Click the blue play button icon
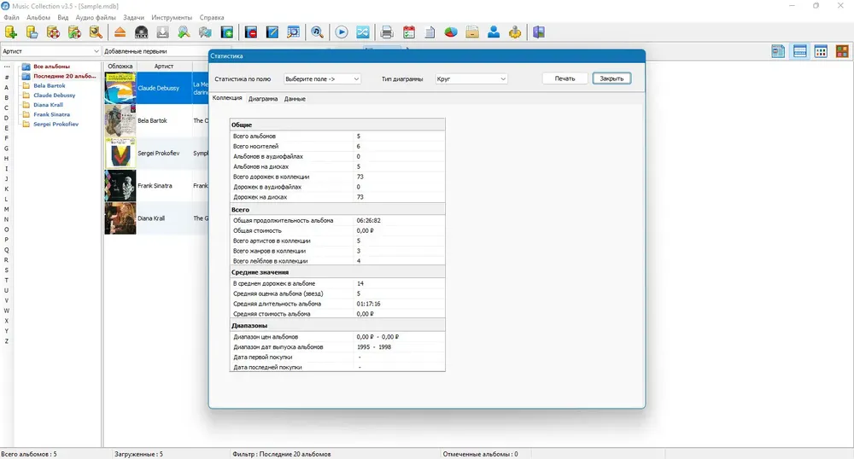The width and height of the screenshot is (854, 459). pyautogui.click(x=342, y=32)
